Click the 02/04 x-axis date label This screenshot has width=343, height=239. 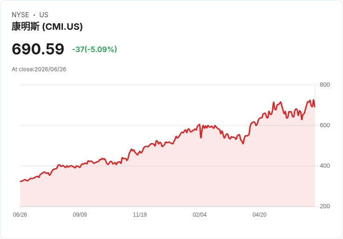pyautogui.click(x=199, y=215)
